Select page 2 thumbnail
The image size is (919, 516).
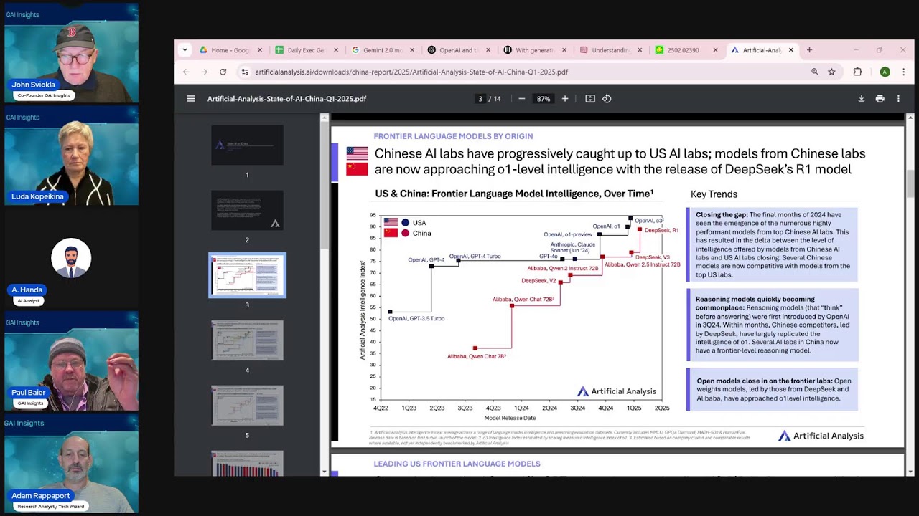pos(247,210)
